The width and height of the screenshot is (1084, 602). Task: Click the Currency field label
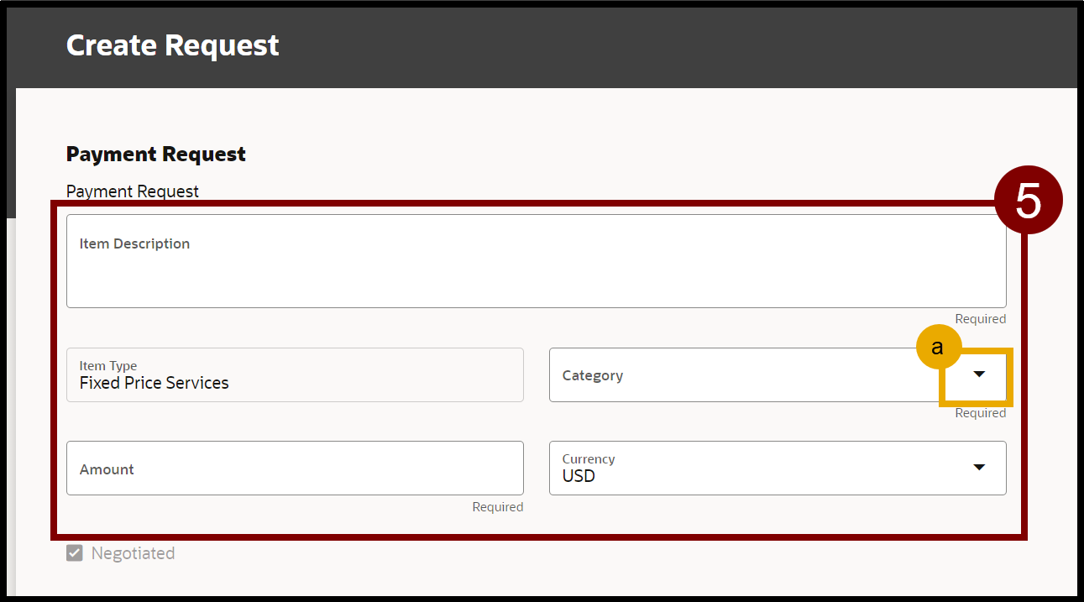pyautogui.click(x=588, y=459)
